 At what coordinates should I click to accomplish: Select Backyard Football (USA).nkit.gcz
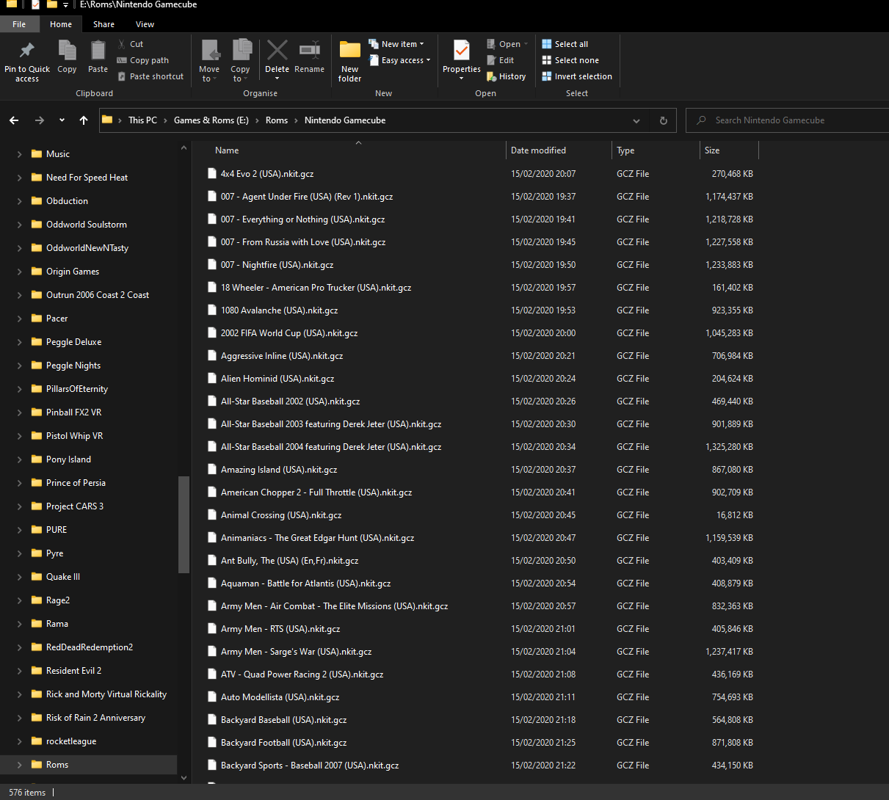click(283, 743)
